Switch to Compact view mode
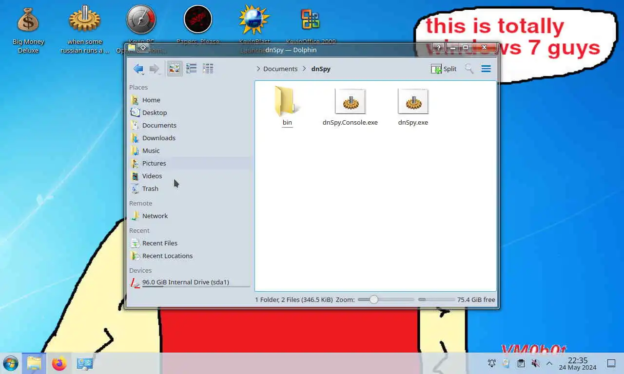624x374 pixels. point(192,69)
